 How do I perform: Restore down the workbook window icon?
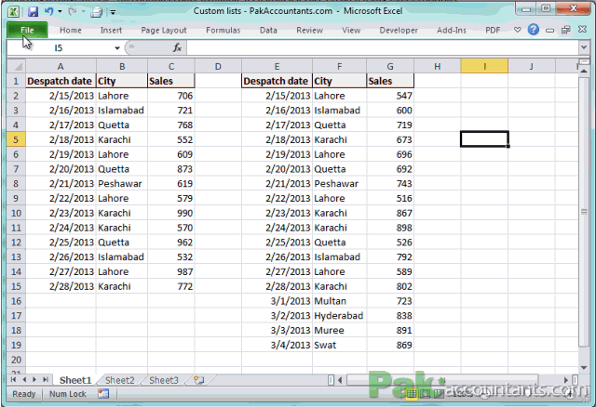566,30
